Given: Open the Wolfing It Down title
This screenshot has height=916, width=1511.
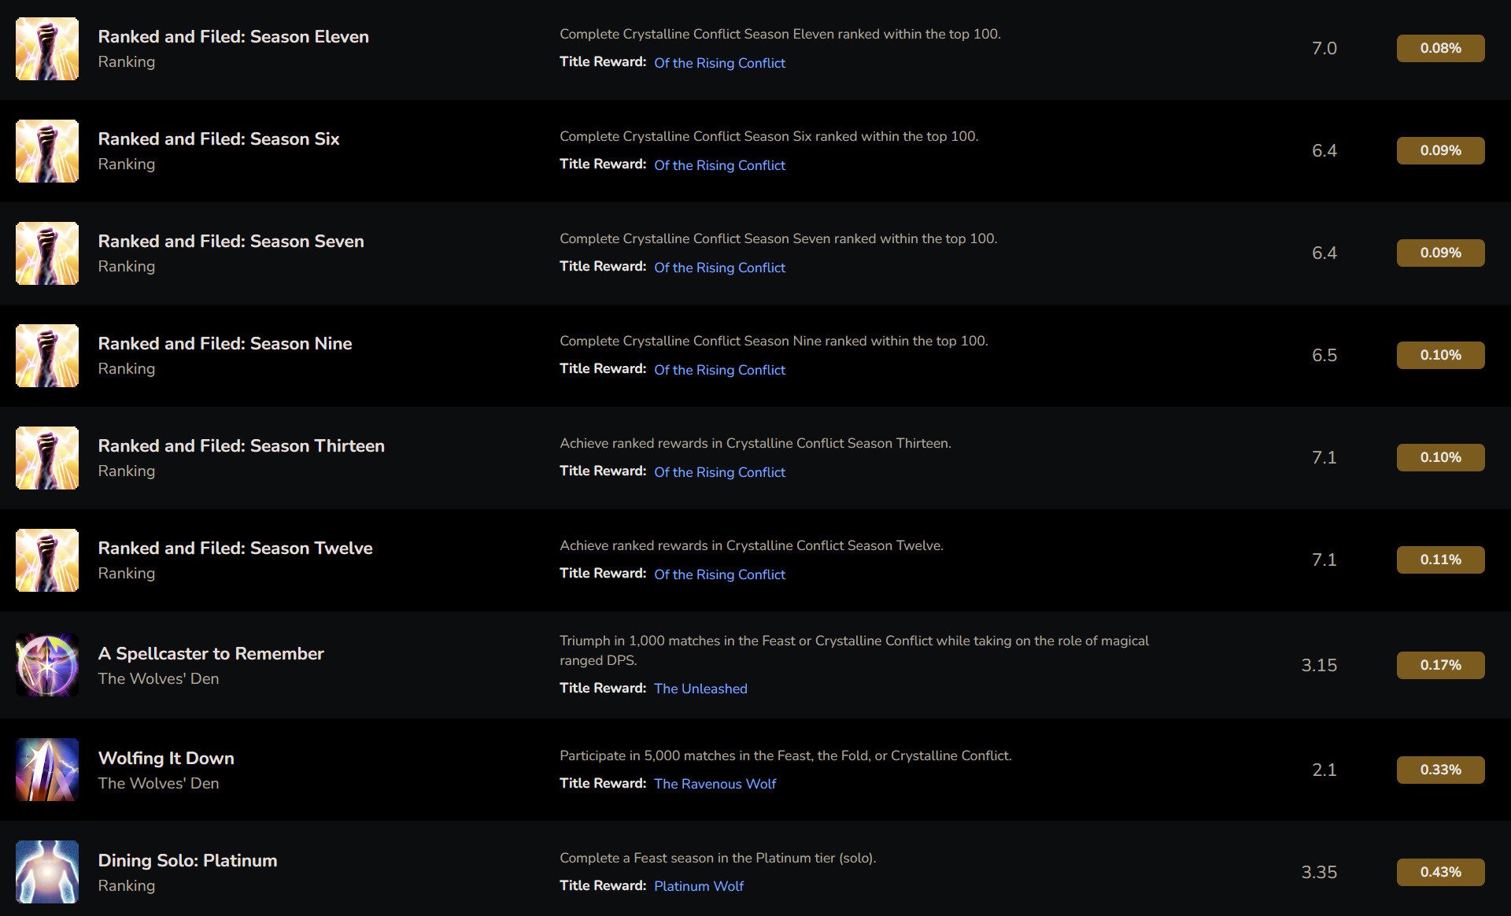Looking at the screenshot, I should [166, 758].
